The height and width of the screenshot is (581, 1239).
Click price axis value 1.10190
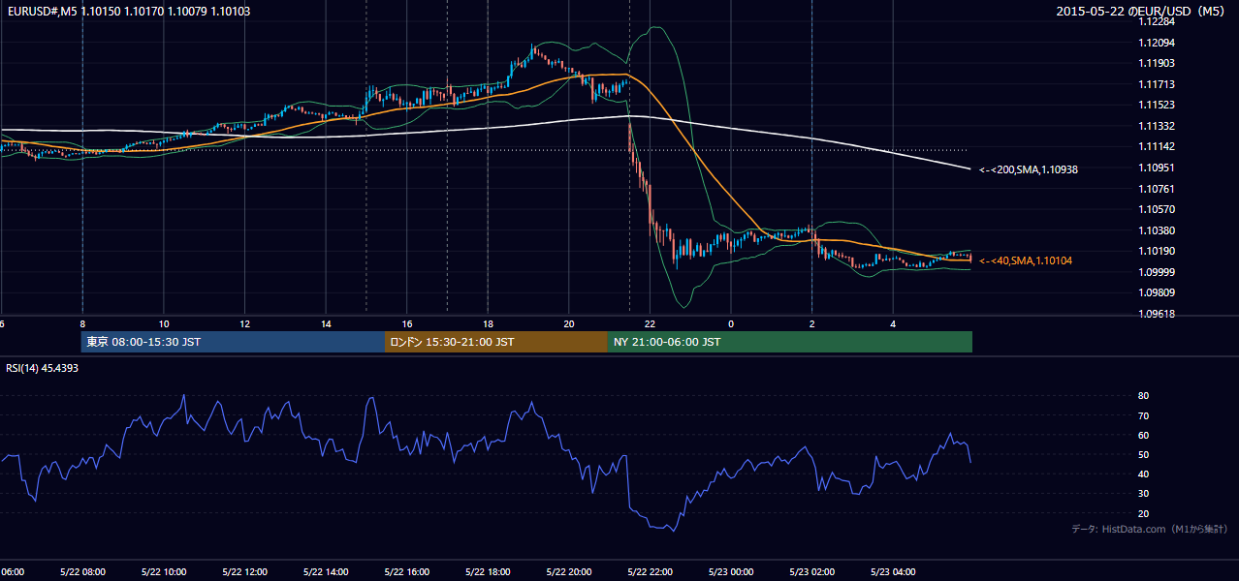point(1158,251)
